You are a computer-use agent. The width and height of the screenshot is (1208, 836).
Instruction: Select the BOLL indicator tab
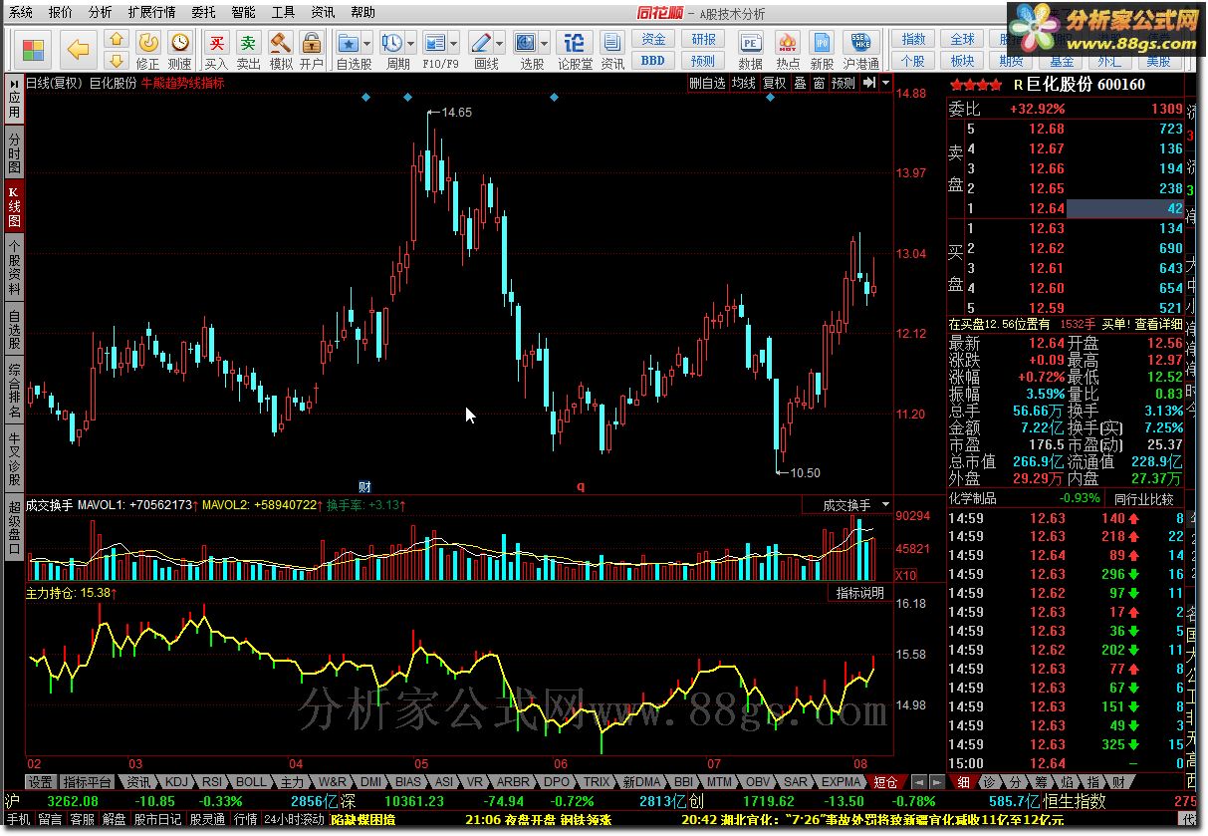[x=252, y=782]
